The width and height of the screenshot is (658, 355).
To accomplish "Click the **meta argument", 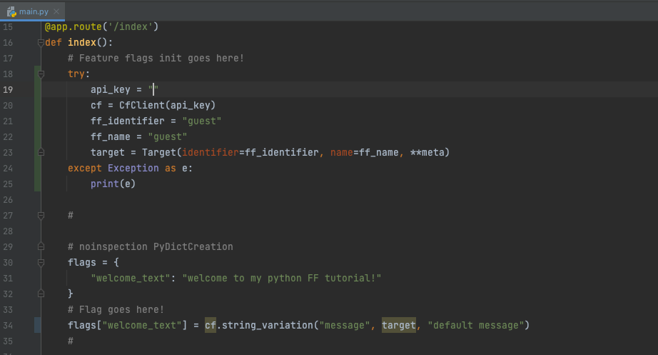I will click(x=427, y=153).
